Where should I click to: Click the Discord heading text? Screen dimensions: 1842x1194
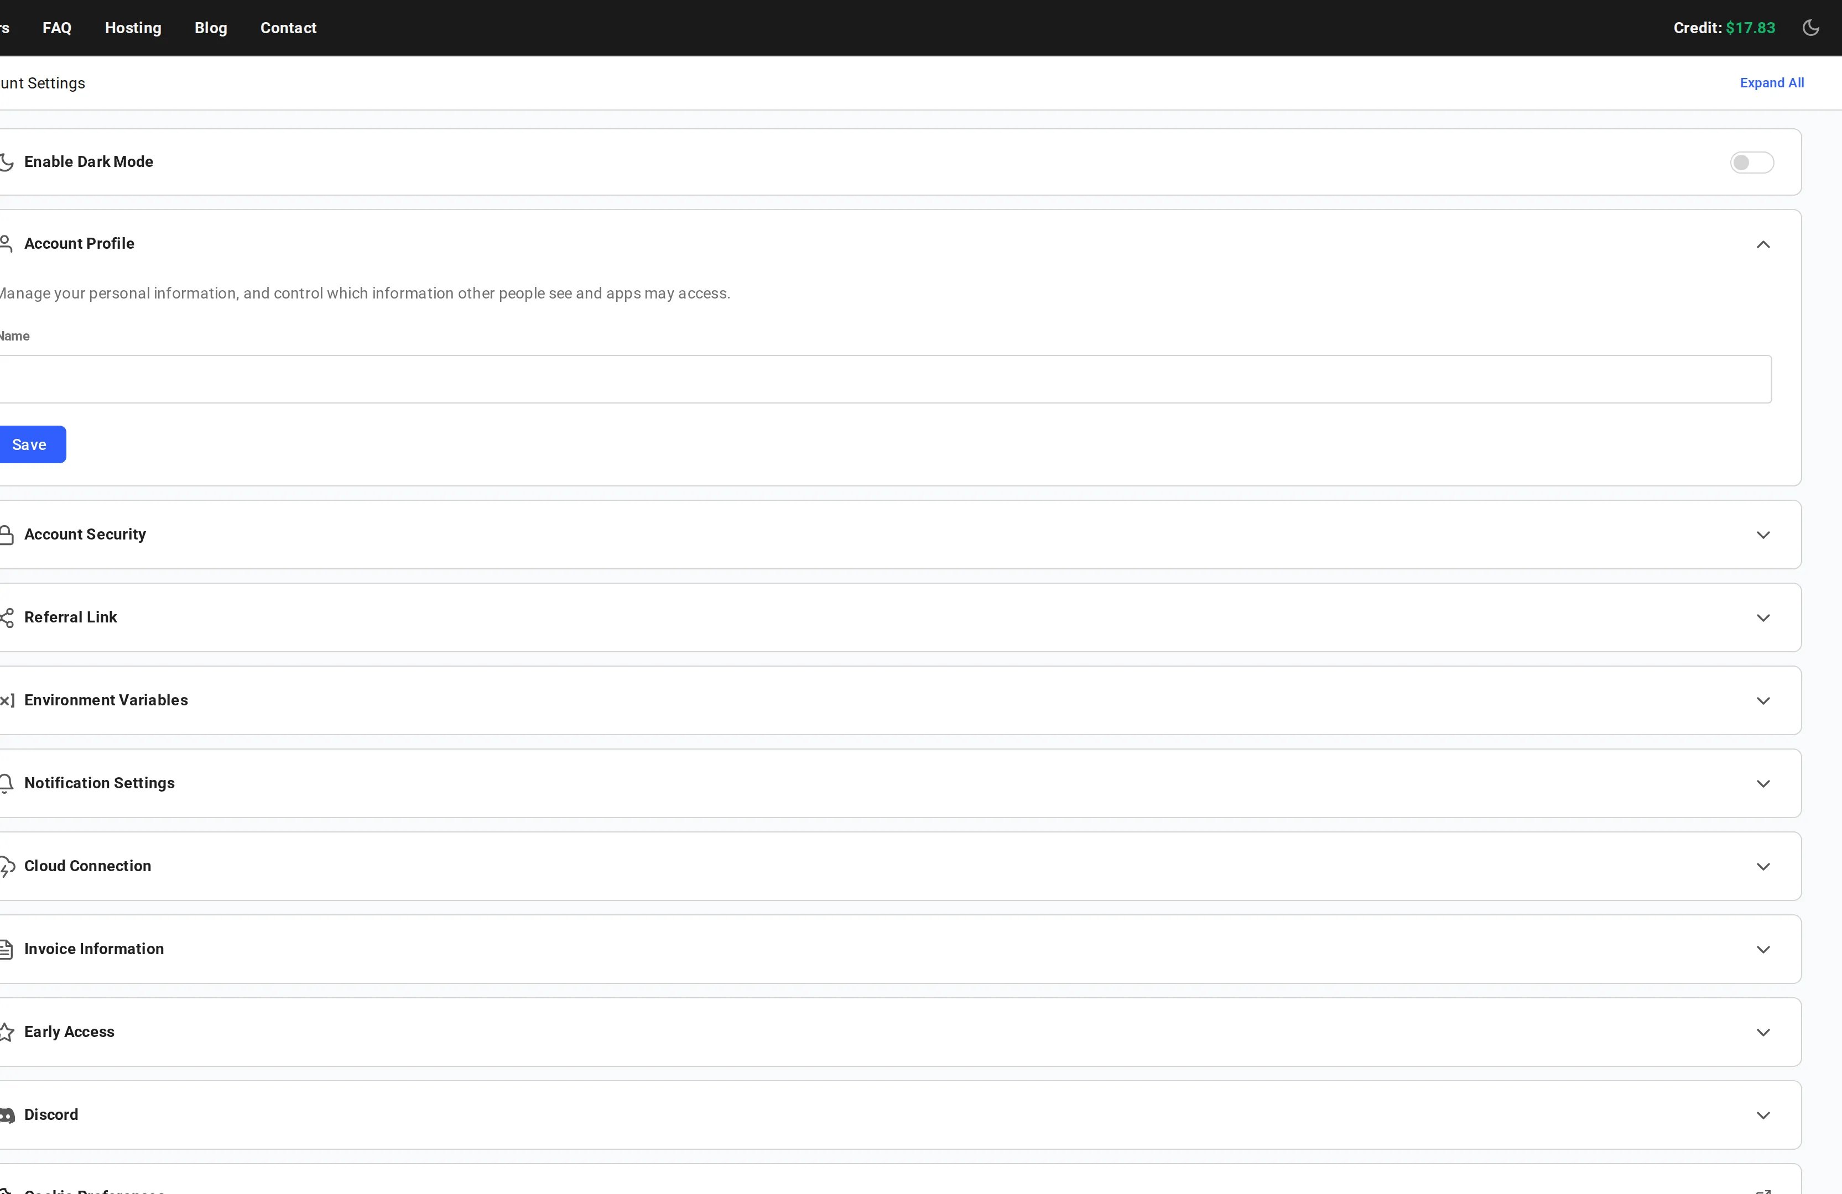pyautogui.click(x=51, y=1114)
